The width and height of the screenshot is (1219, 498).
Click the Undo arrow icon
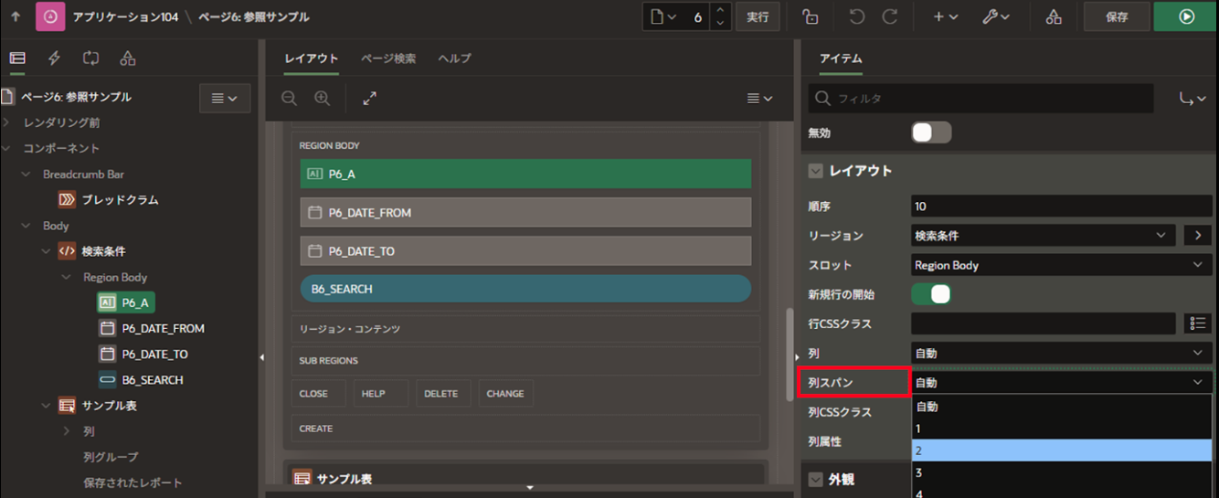pyautogui.click(x=856, y=16)
